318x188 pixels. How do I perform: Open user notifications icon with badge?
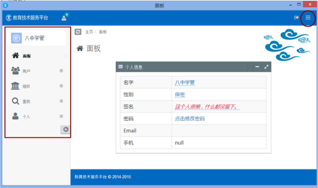click(x=64, y=18)
